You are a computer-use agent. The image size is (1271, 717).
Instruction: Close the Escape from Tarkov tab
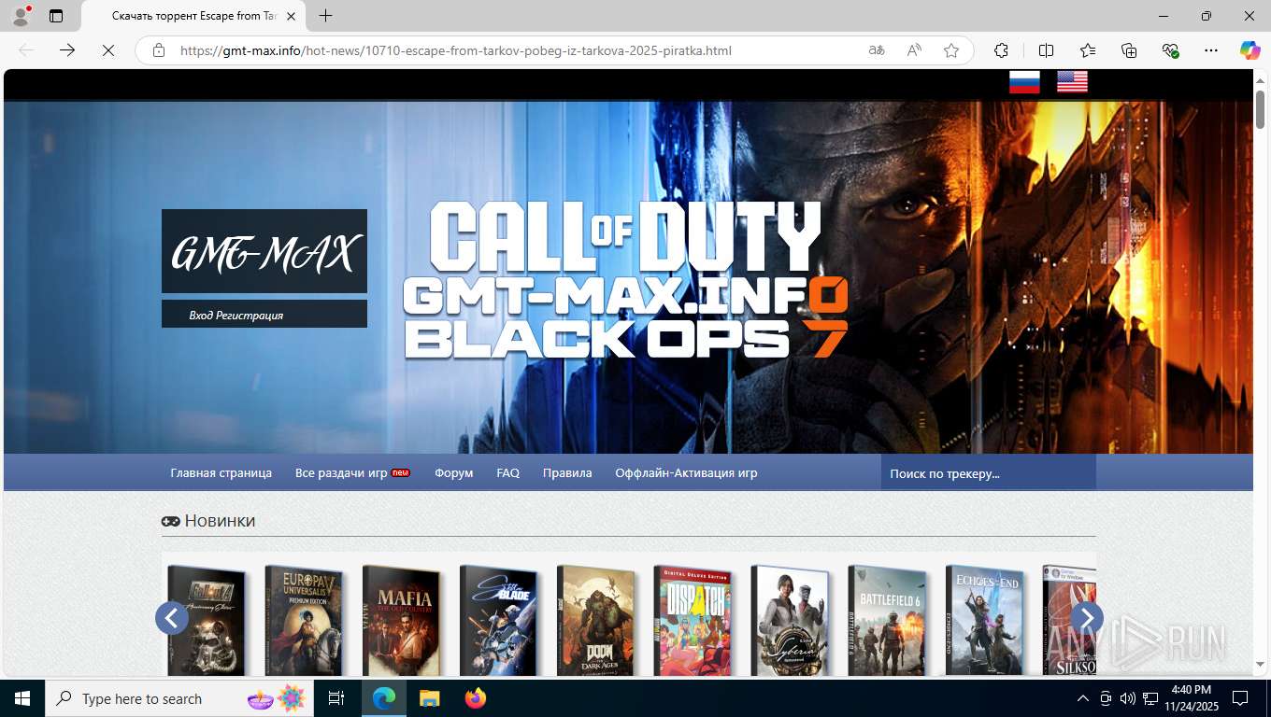point(291,16)
